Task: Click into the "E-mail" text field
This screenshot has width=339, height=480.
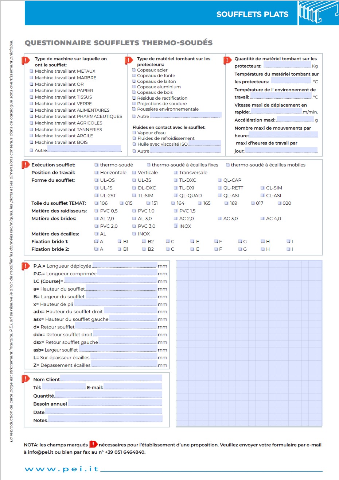Action: coord(132,387)
